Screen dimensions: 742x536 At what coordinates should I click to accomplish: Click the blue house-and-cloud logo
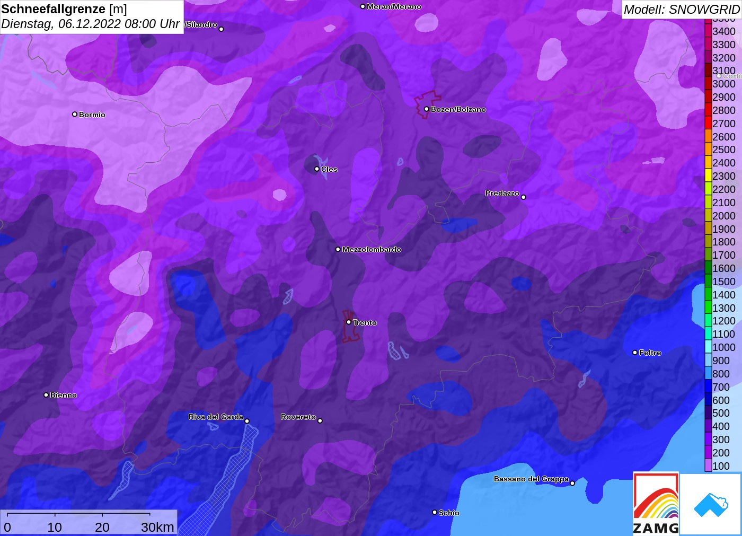tap(711, 504)
